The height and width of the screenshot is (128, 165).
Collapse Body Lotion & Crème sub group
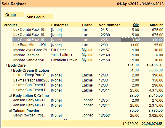[x=10, y=95]
